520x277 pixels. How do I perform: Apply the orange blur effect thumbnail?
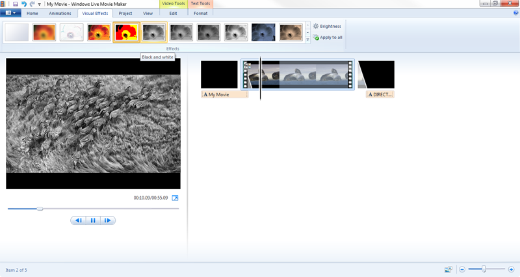click(x=44, y=32)
